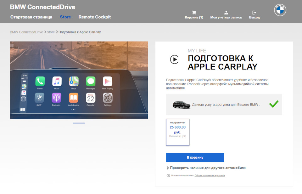Open the account user icon
302x194 pixels.
click(226, 13)
